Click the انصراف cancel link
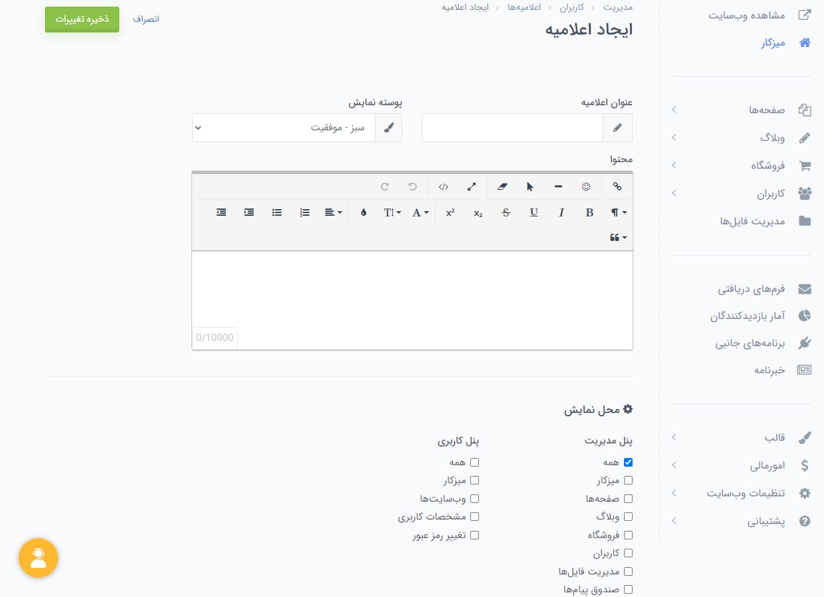The image size is (824, 597). (x=146, y=19)
